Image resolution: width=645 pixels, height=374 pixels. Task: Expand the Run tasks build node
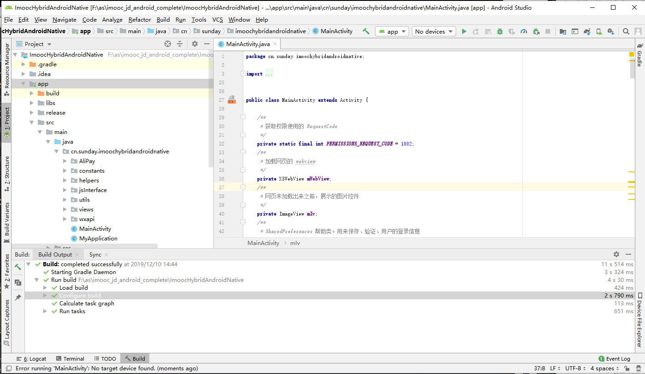[x=45, y=311]
